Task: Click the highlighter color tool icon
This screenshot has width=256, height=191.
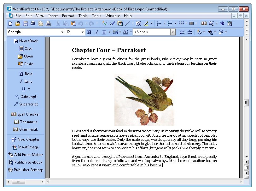Action: click(146, 23)
